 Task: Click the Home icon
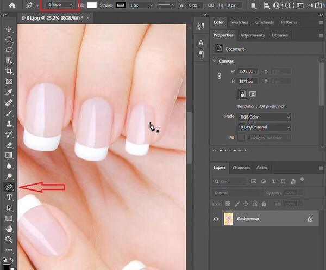[x=12, y=5]
